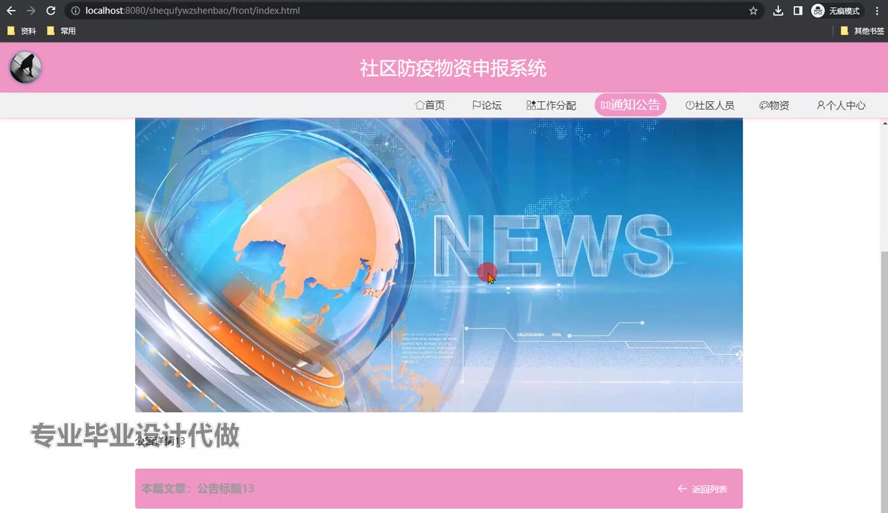View site information icon in address bar
Image resolution: width=888 pixels, height=513 pixels.
pyautogui.click(x=75, y=10)
